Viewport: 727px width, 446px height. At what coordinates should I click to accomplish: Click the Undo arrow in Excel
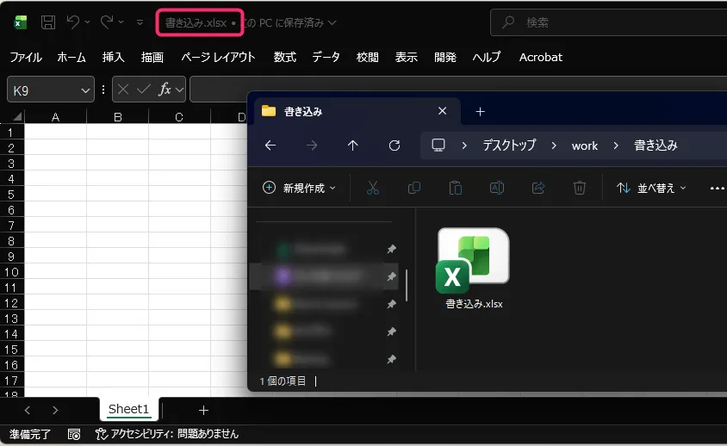click(74, 22)
